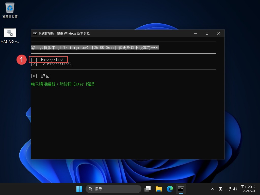The width and height of the screenshot is (260, 195).
Task: Open Task View from the taskbar
Action: click(x=148, y=189)
